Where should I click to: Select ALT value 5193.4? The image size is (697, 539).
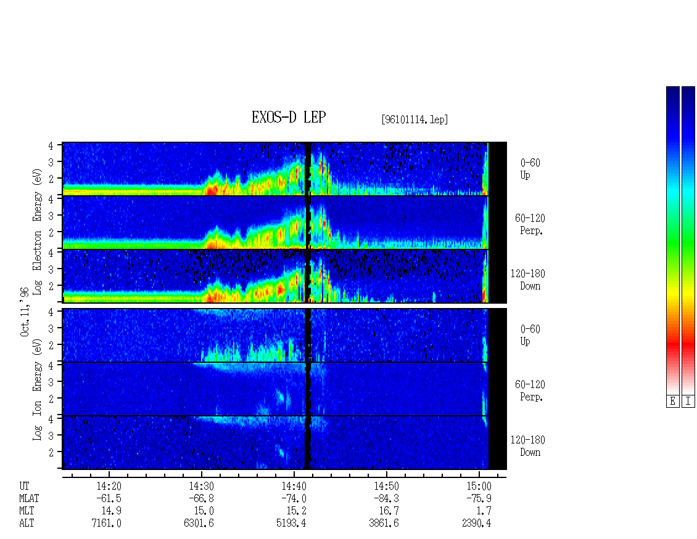tap(291, 524)
